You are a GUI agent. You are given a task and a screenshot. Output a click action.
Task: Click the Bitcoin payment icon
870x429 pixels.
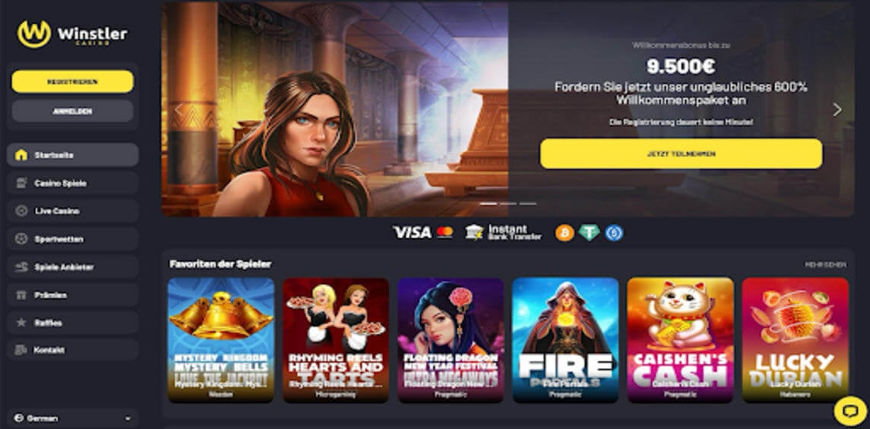(565, 233)
